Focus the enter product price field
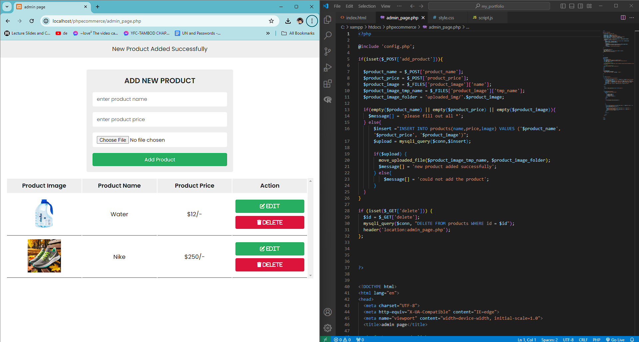639x342 pixels. (160, 119)
